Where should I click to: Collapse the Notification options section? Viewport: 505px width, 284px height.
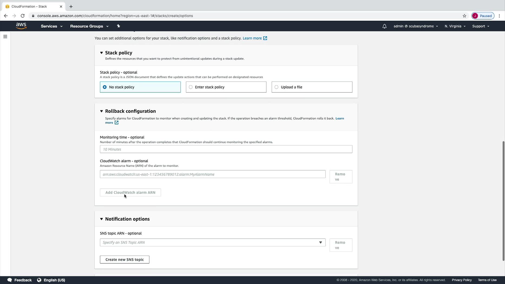101,219
